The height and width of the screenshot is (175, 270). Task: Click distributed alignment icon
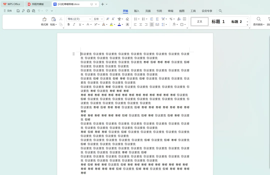157,25
